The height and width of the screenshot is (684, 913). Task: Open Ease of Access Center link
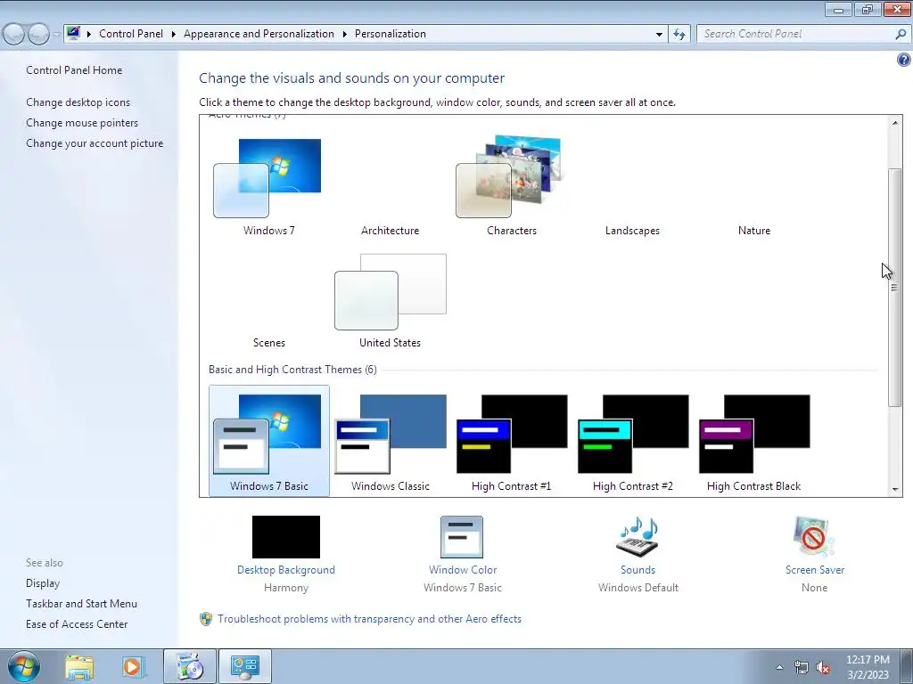pyautogui.click(x=77, y=624)
